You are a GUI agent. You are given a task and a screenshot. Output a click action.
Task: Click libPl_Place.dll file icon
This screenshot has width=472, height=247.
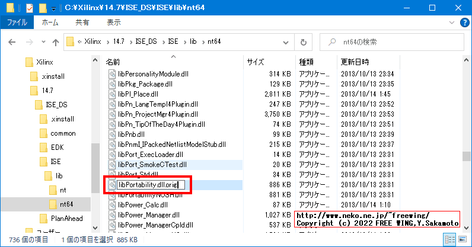point(112,94)
